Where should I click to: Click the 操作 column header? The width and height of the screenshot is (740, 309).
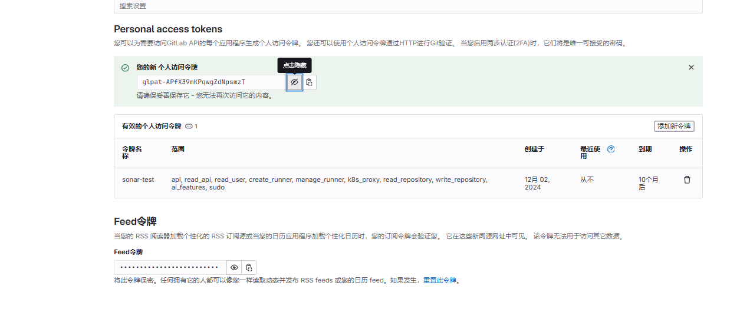pyautogui.click(x=686, y=149)
